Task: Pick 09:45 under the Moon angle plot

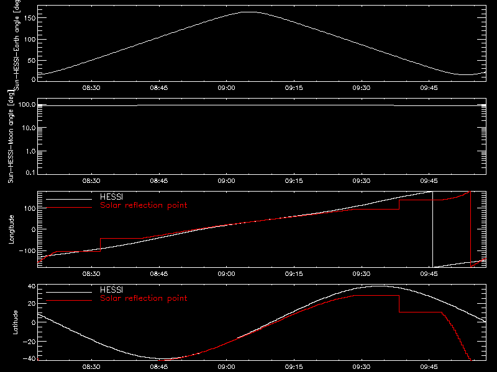Action: pos(429,180)
